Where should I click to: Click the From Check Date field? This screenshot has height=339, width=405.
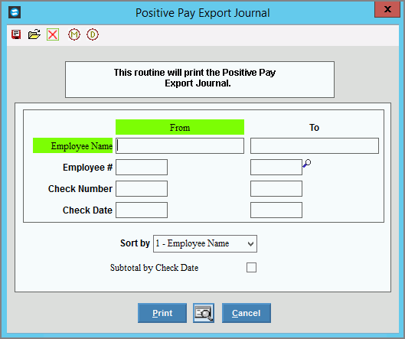[x=142, y=210]
